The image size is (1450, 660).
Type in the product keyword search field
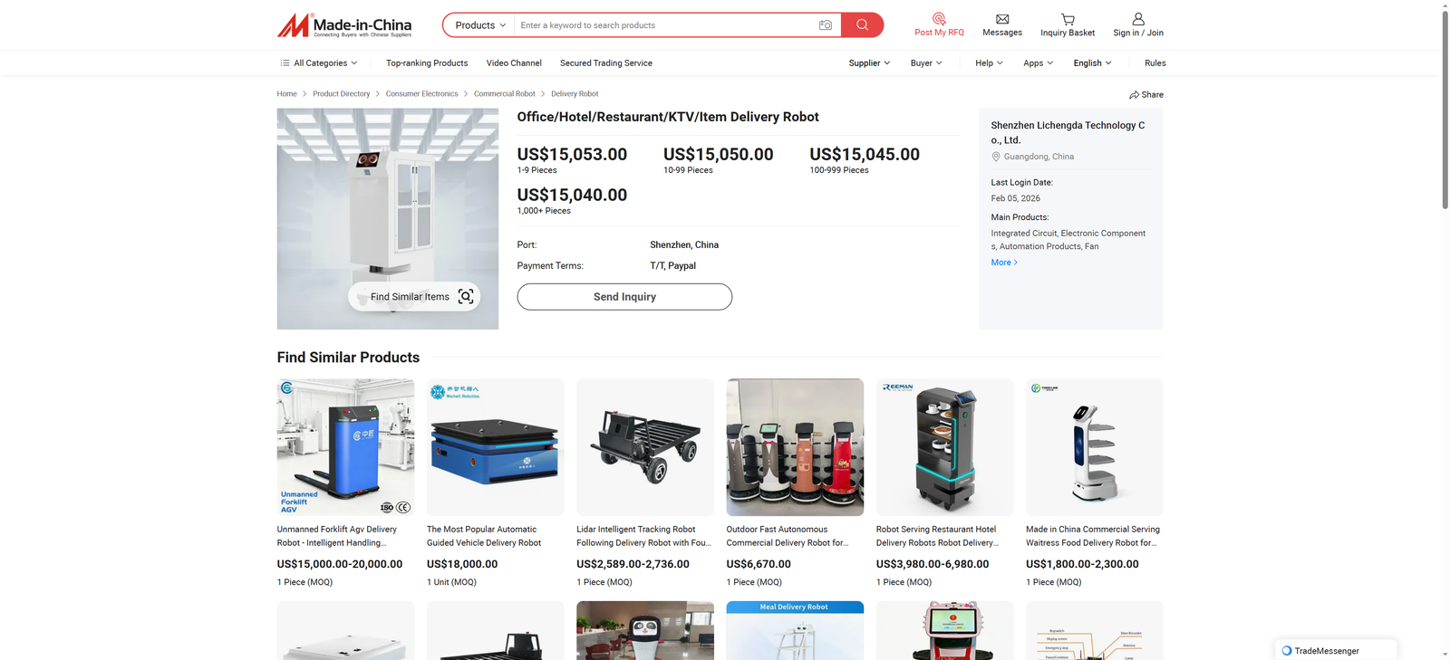[x=662, y=25]
